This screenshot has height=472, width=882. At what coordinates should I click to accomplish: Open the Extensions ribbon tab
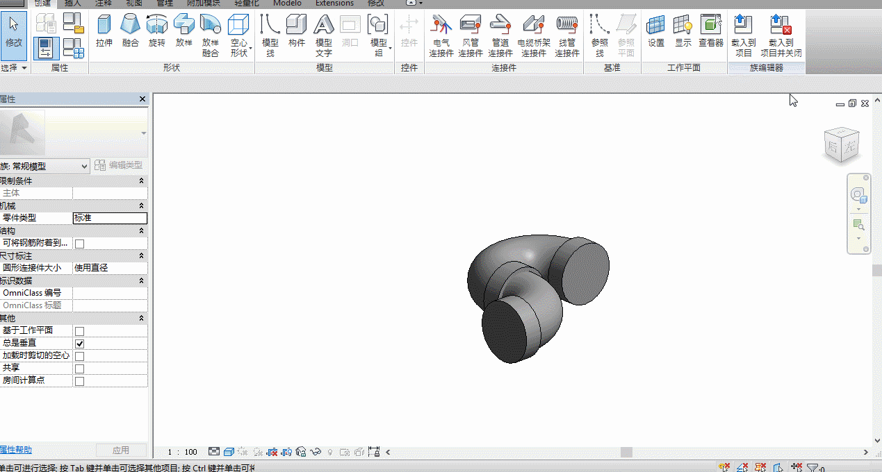334,3
